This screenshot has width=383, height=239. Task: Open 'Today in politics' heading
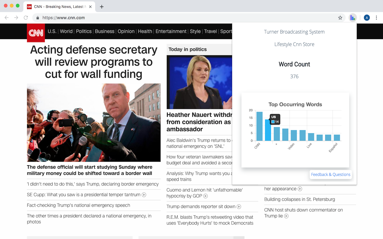(x=188, y=49)
